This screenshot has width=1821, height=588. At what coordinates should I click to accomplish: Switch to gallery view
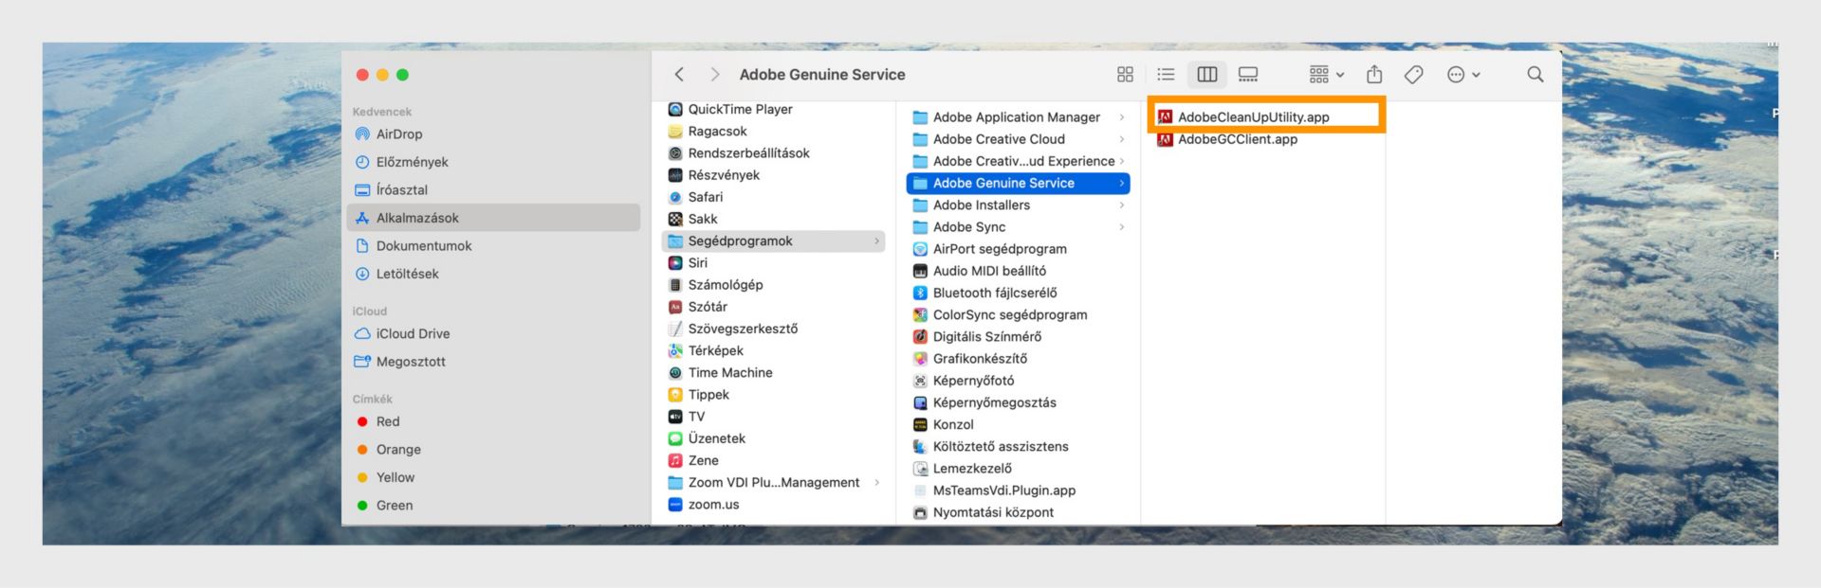1248,74
